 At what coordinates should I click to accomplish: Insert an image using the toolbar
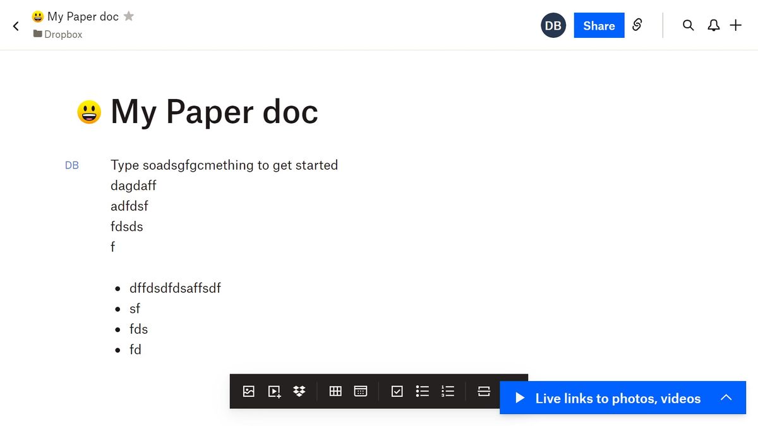[248, 391]
